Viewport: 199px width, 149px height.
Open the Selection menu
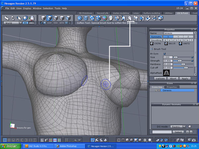pyautogui.click(x=48, y=8)
